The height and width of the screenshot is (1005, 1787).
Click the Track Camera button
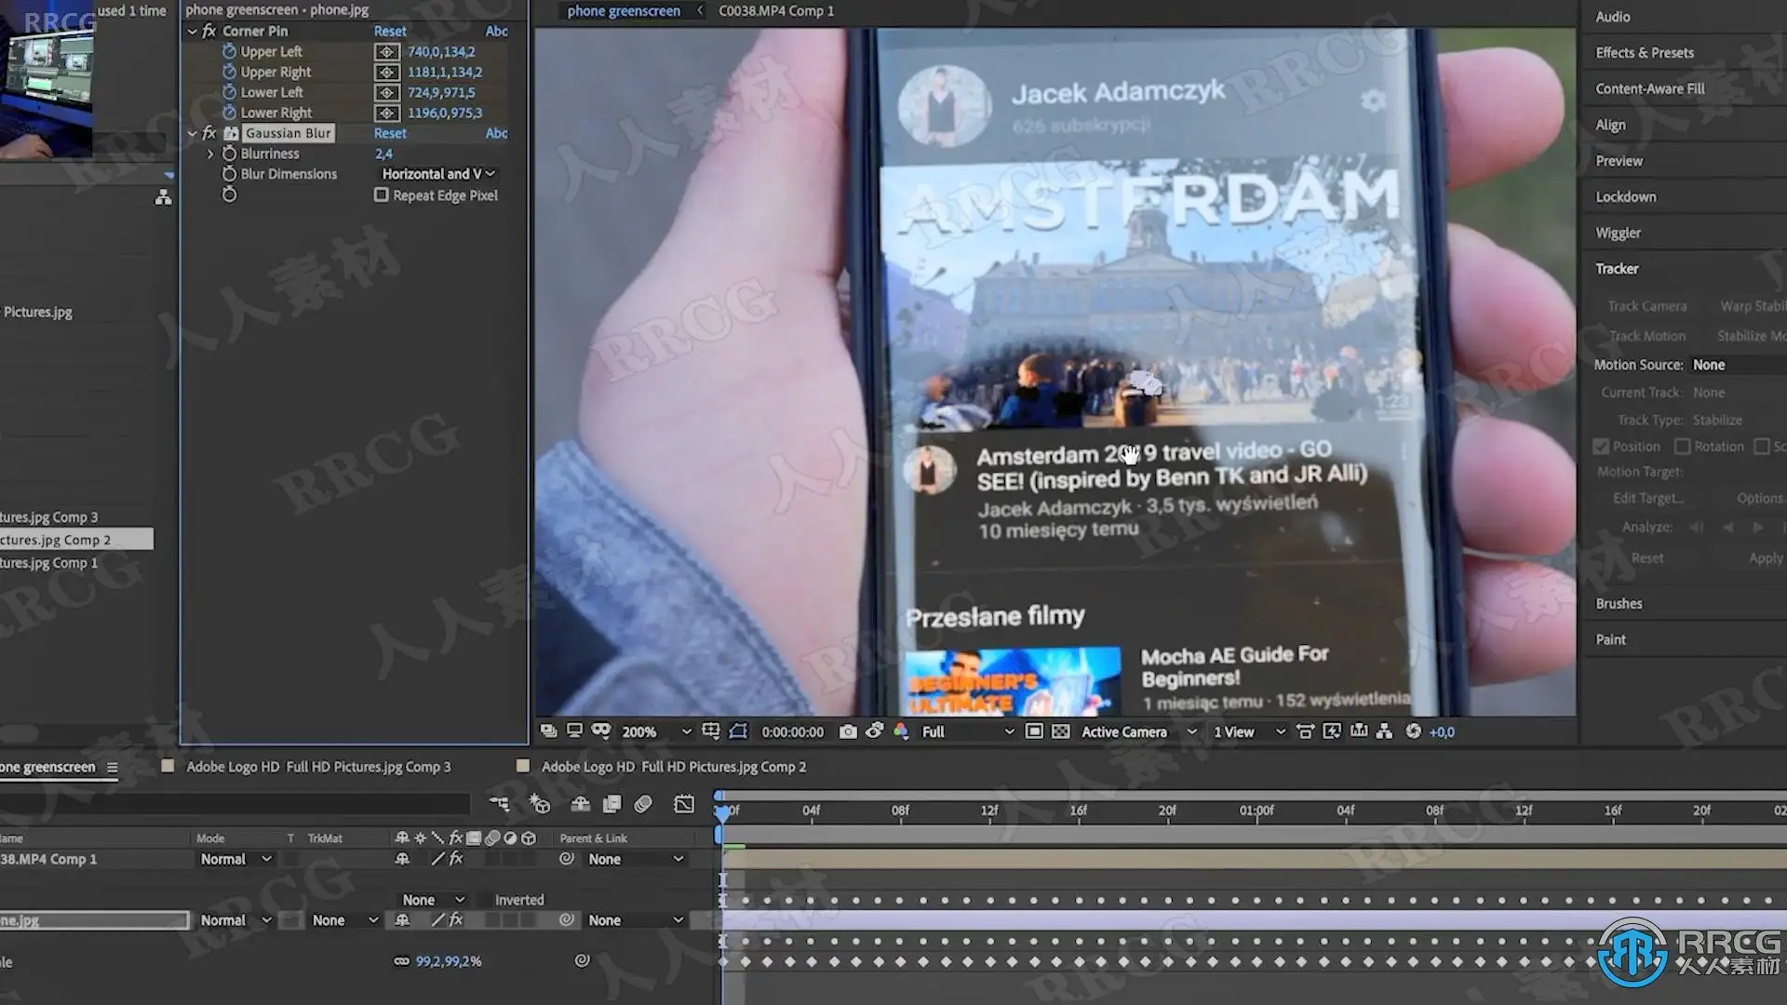1646,306
